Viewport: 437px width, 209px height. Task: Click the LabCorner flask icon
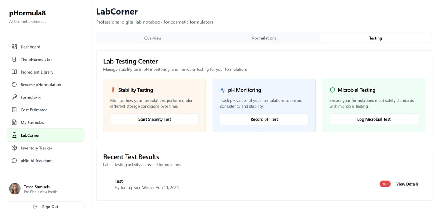[x=14, y=135]
